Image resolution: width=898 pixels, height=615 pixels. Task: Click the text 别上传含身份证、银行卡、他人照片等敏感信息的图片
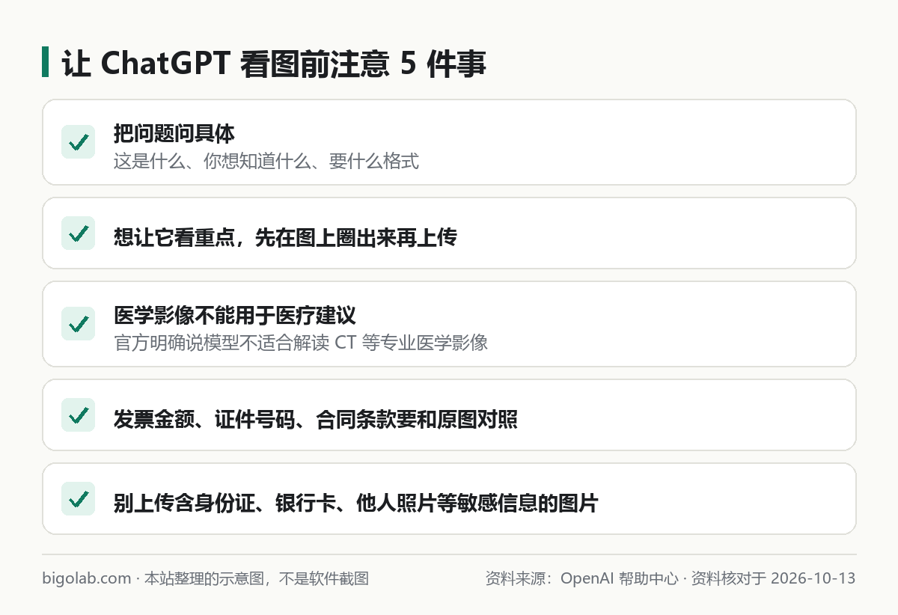[356, 504]
